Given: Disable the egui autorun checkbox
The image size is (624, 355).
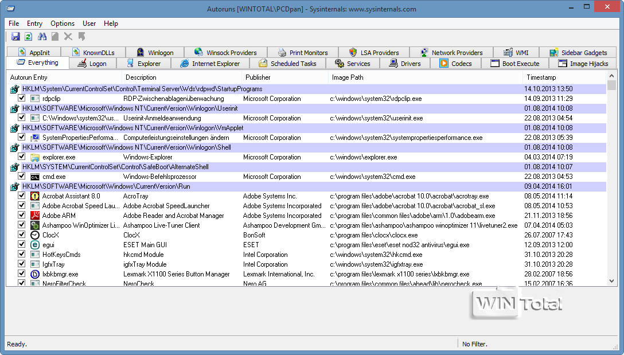Looking at the screenshot, I should 22,245.
